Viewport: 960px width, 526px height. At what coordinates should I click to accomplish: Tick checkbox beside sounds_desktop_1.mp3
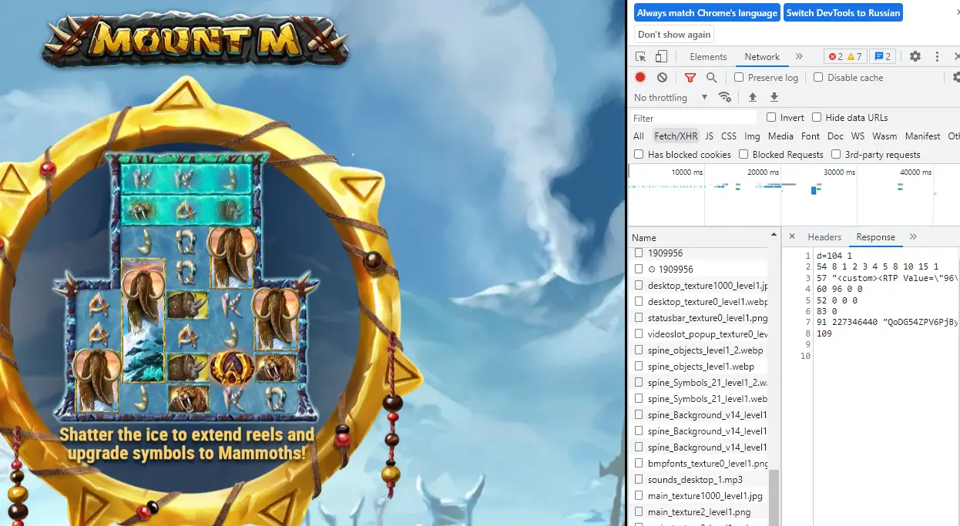tap(639, 480)
